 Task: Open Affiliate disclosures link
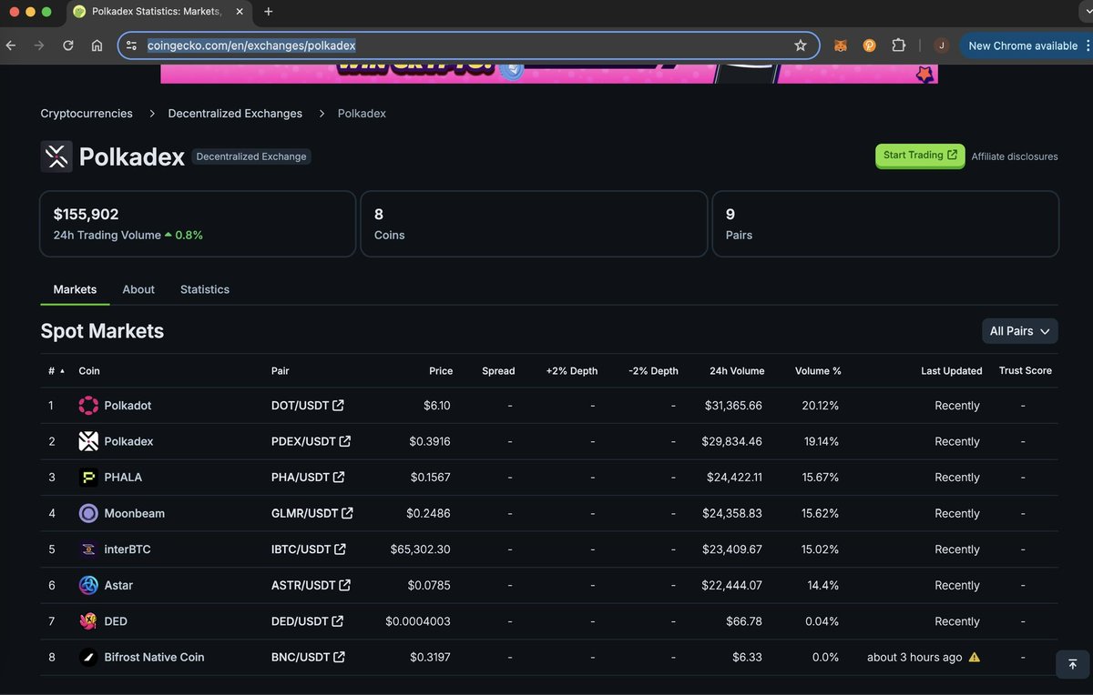pyautogui.click(x=1015, y=156)
